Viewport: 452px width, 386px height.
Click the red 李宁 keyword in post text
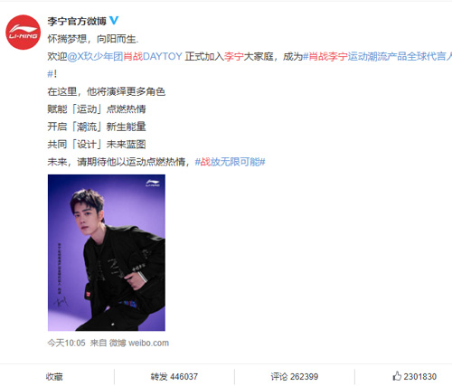click(x=233, y=56)
